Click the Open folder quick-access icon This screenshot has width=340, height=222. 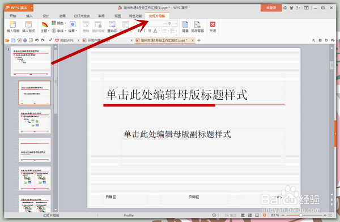point(7,40)
